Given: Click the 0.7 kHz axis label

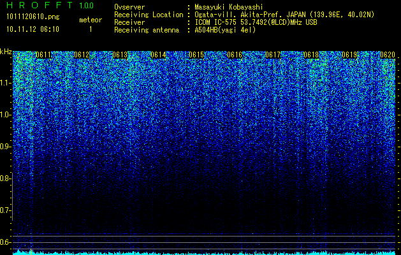Looking at the screenshot, I should (x=5, y=210).
